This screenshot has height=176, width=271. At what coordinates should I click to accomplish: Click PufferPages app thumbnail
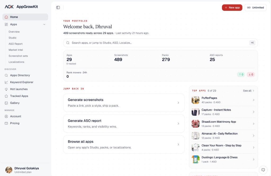tap(196, 100)
